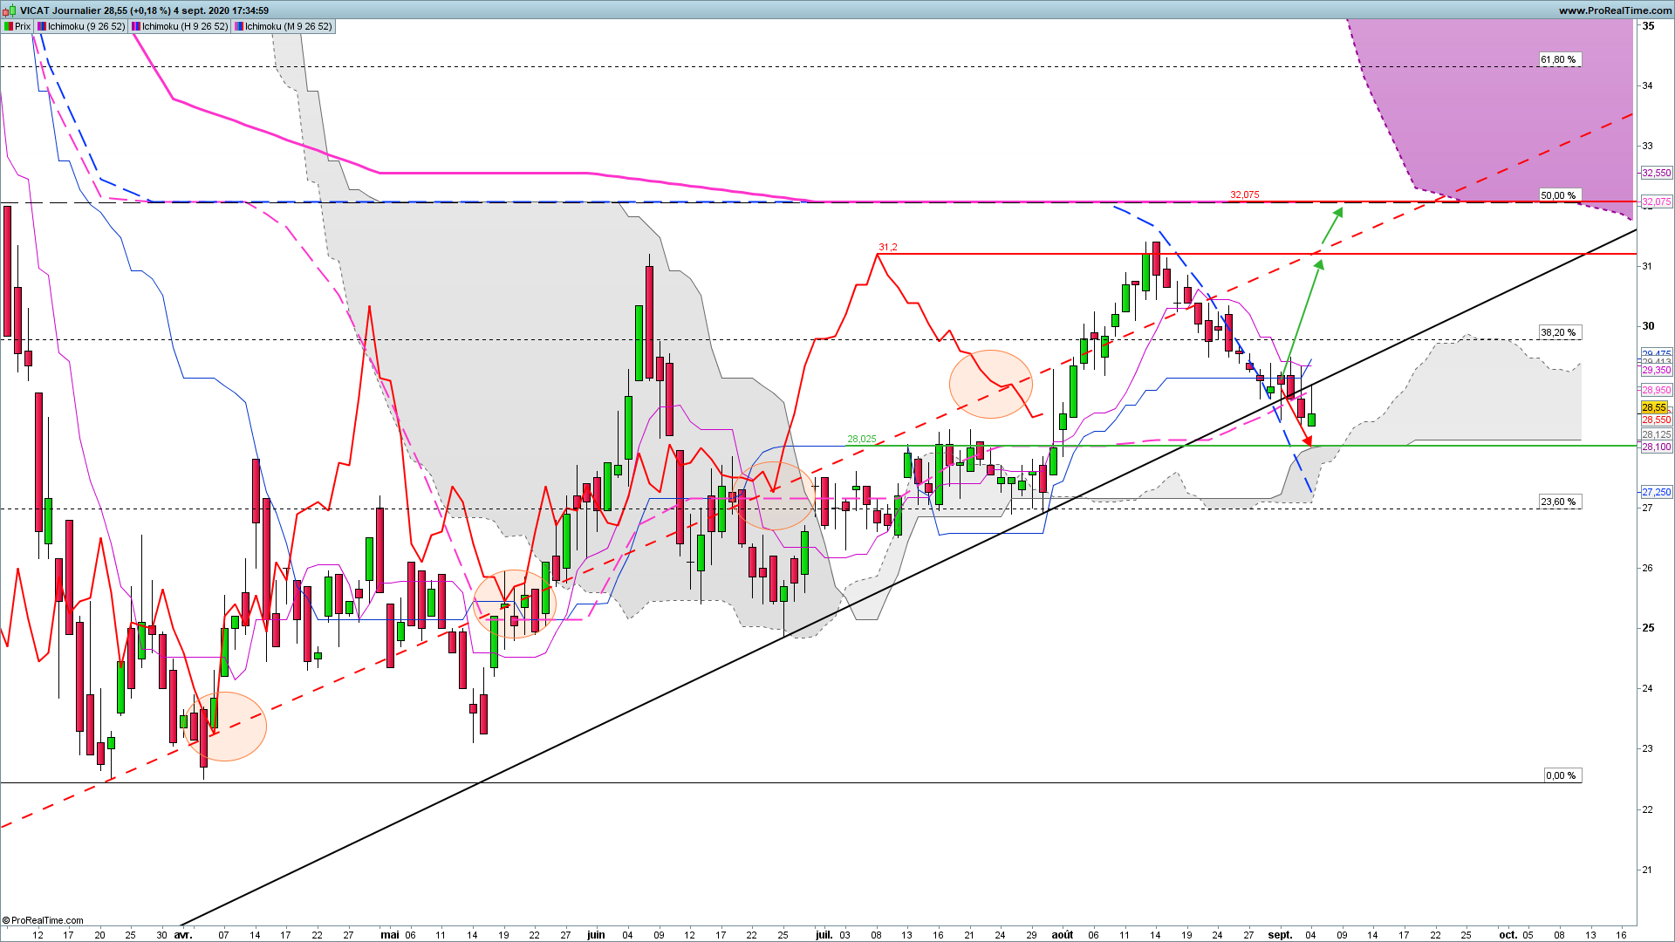The height and width of the screenshot is (942, 1675).
Task: Open the www.ProRealTime.com link
Action: [x=1615, y=10]
